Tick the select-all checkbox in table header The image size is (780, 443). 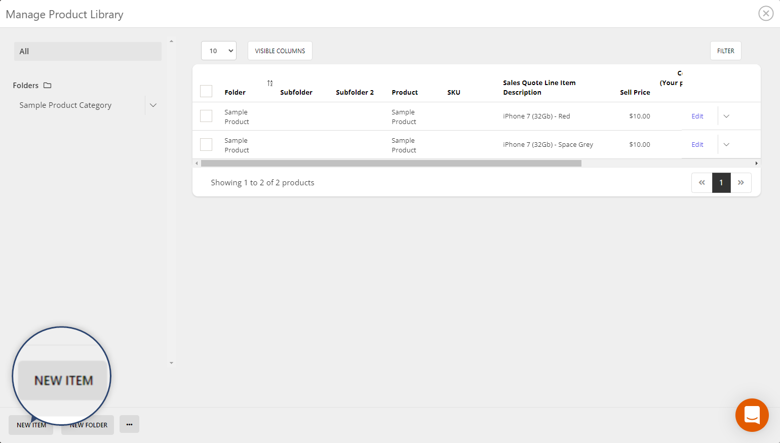pyautogui.click(x=206, y=91)
